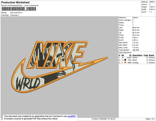Screen dimensions: 156x121
Task: Click 'Wilcom EmbroideryStudio – Level 3 Advanced' text
Action: click(20, 5)
